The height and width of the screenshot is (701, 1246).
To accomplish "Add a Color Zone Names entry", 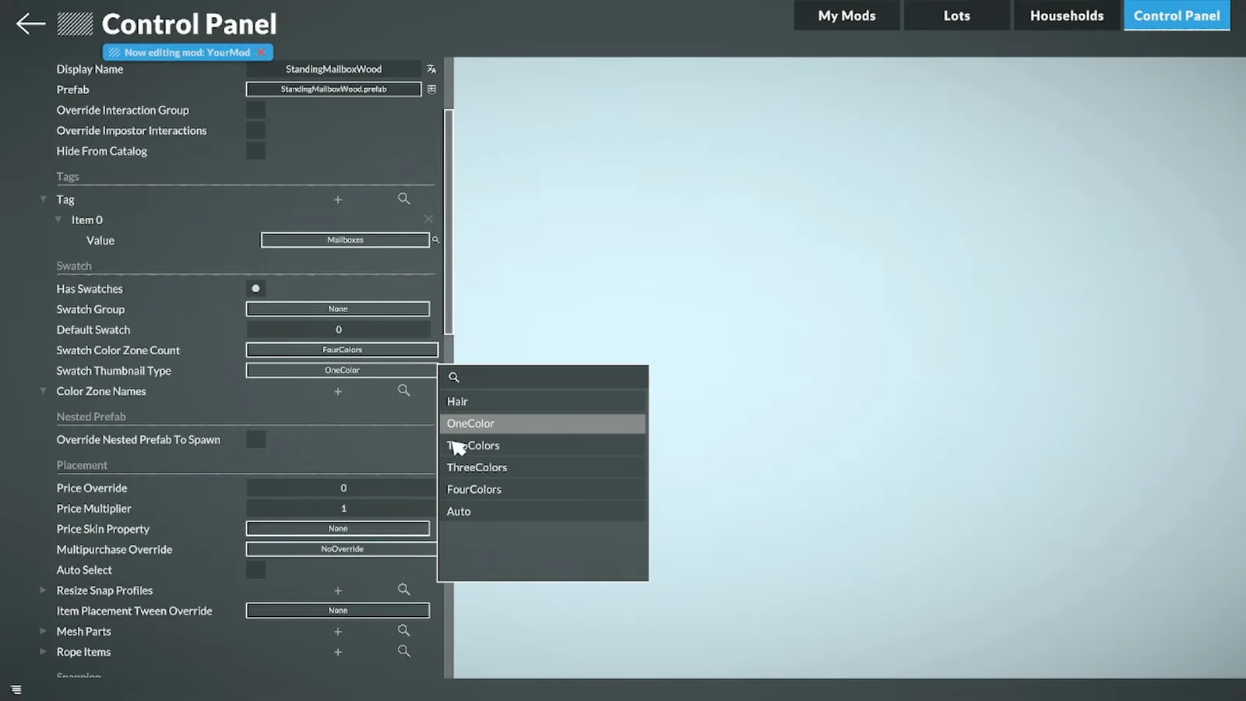I will coord(338,392).
